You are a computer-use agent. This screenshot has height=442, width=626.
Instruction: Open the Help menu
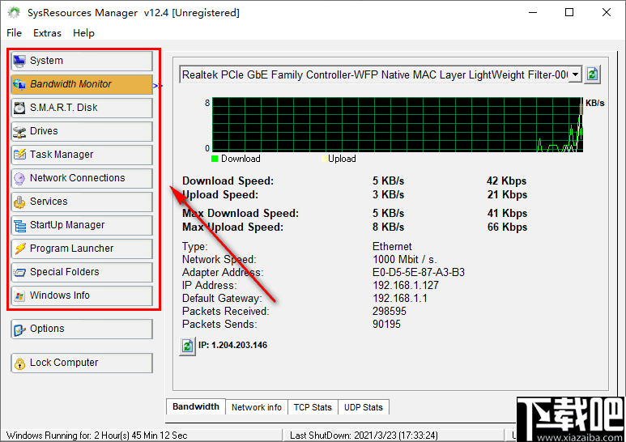click(x=83, y=33)
